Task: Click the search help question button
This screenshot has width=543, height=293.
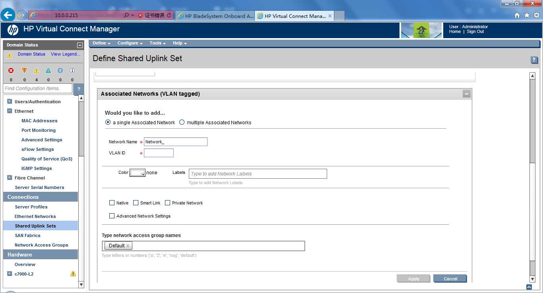Action: 79,89
